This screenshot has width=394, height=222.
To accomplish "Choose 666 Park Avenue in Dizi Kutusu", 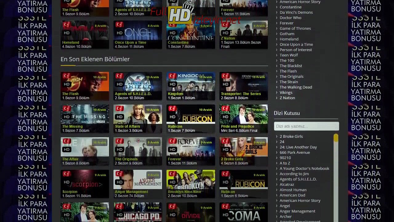I will [x=295, y=152].
